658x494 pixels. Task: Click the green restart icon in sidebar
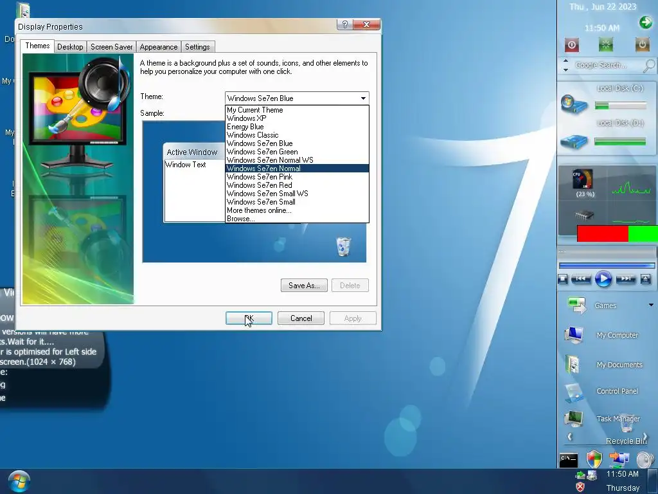click(x=605, y=44)
